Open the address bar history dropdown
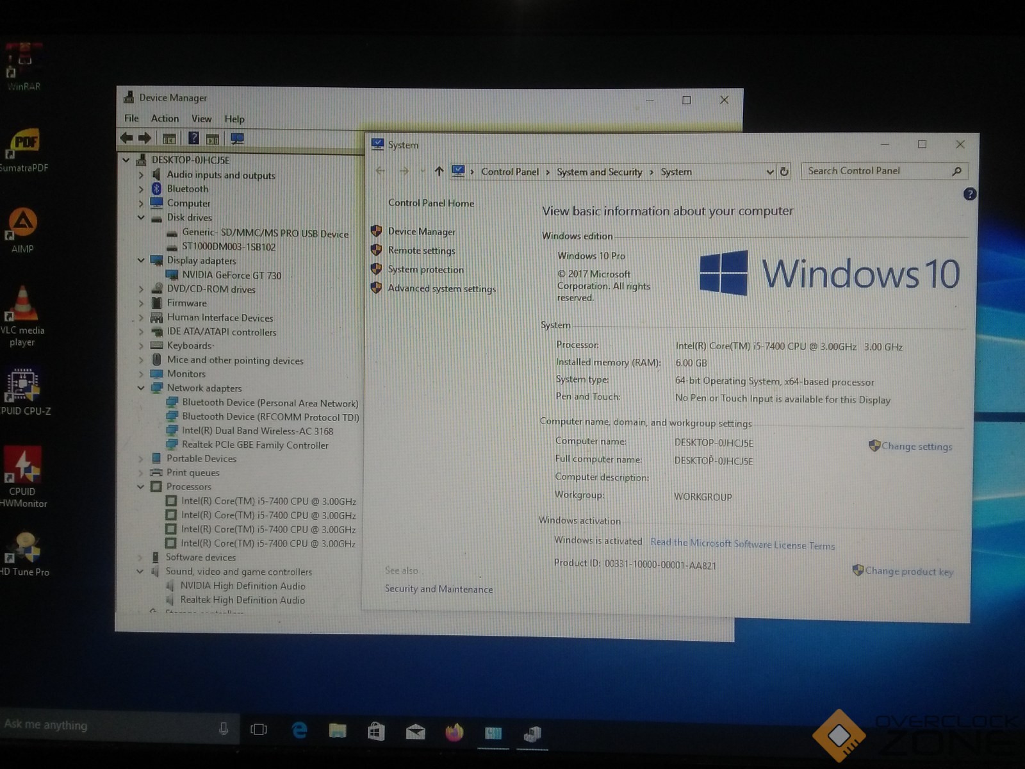The width and height of the screenshot is (1025, 769). point(770,172)
